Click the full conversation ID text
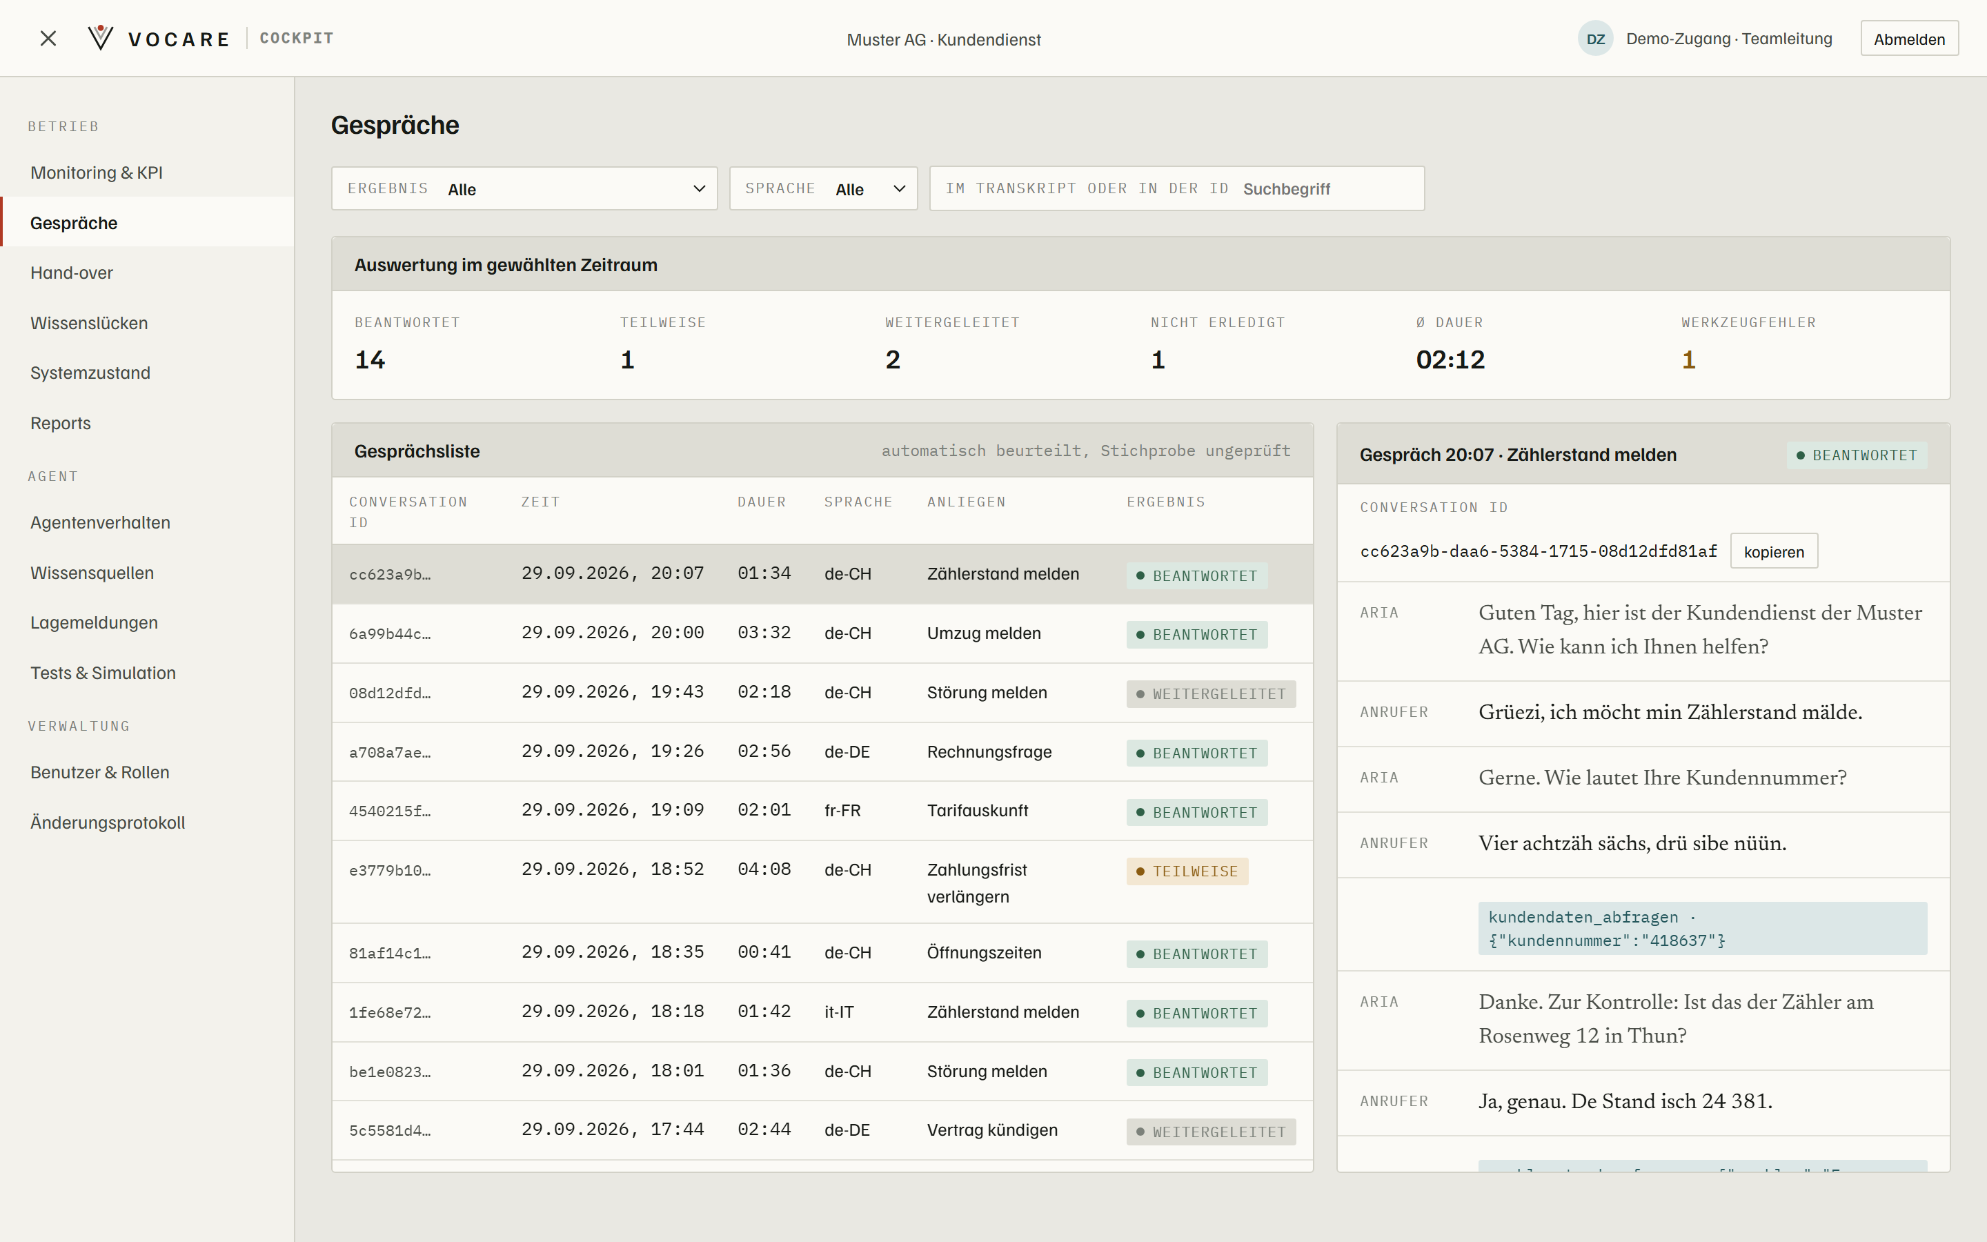1987x1242 pixels. pyautogui.click(x=1538, y=551)
